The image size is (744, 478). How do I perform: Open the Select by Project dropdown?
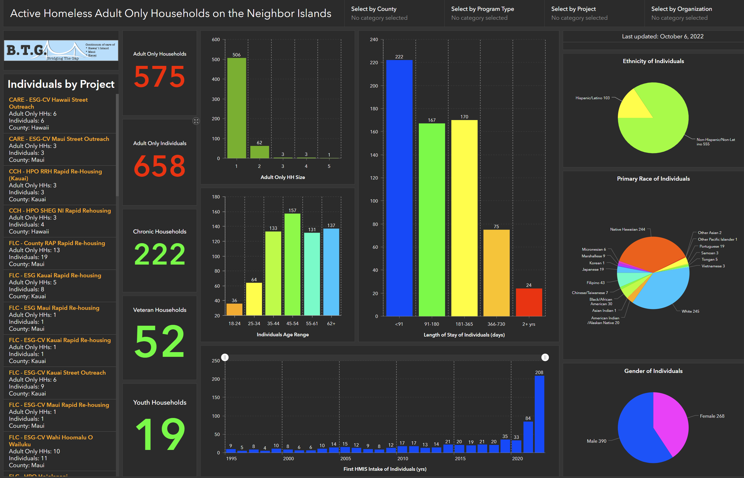coord(594,13)
